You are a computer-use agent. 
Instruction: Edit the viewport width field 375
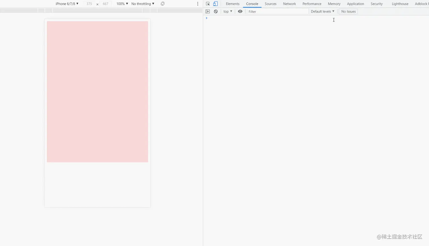[x=89, y=4]
